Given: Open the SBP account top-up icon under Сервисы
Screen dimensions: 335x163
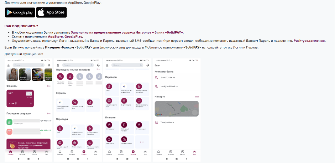Looking at the screenshot, I should 60,102.
